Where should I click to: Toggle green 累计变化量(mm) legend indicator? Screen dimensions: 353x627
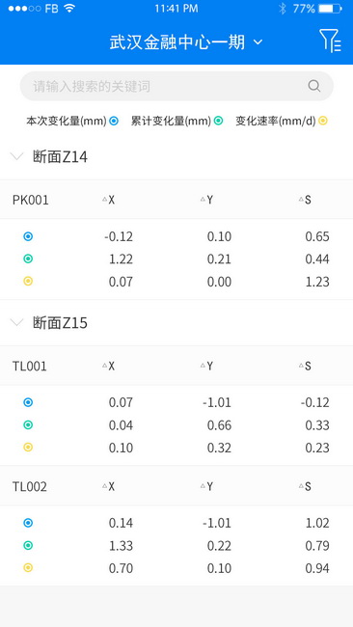tap(218, 121)
